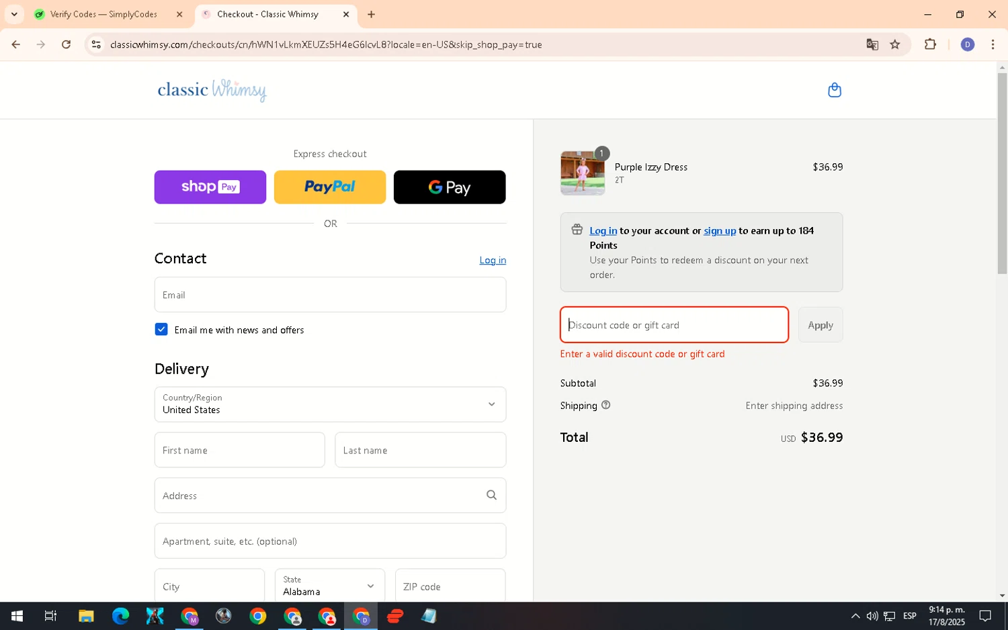This screenshot has height=630, width=1008.
Task: Check out with the PayPal button
Action: 330,187
